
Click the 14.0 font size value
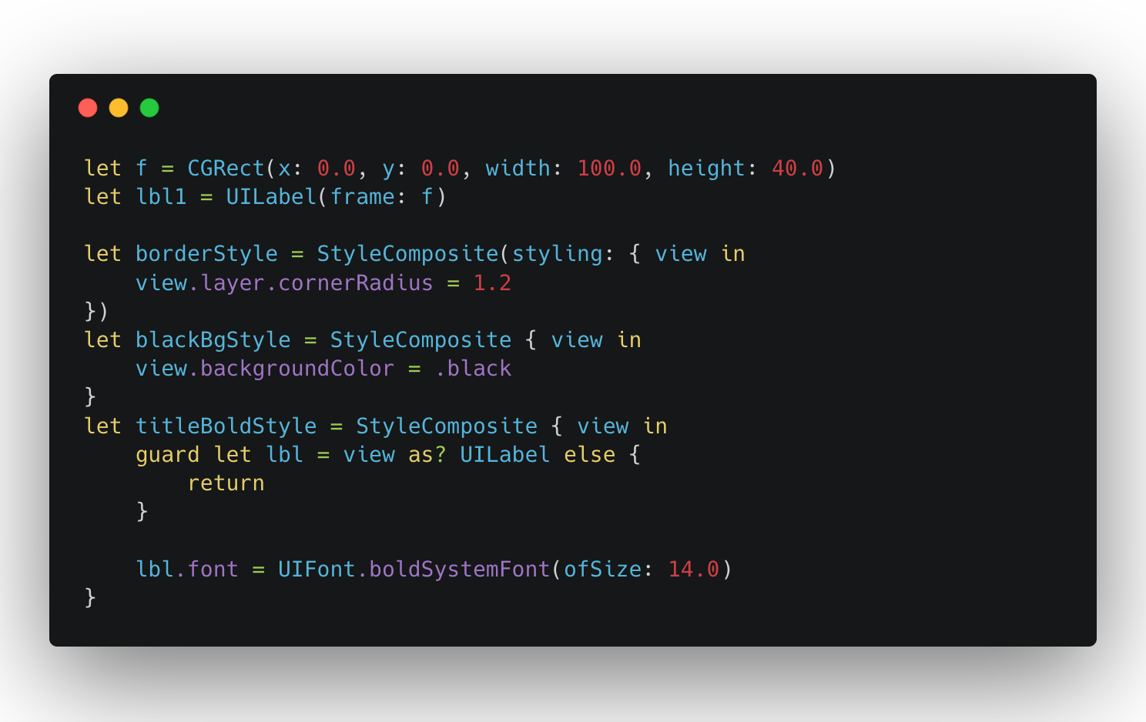[693, 569]
